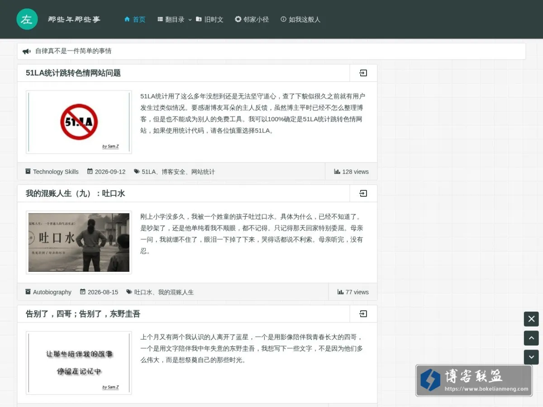The height and width of the screenshot is (407, 543).
Task: Click the 那些年那些事 site title
Action: [x=74, y=19]
